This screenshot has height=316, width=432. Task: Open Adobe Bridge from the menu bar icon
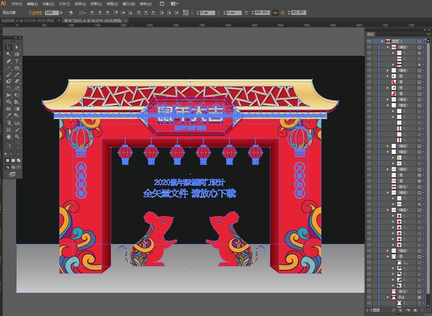162,4
